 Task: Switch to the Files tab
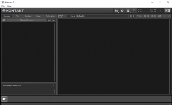17,16
